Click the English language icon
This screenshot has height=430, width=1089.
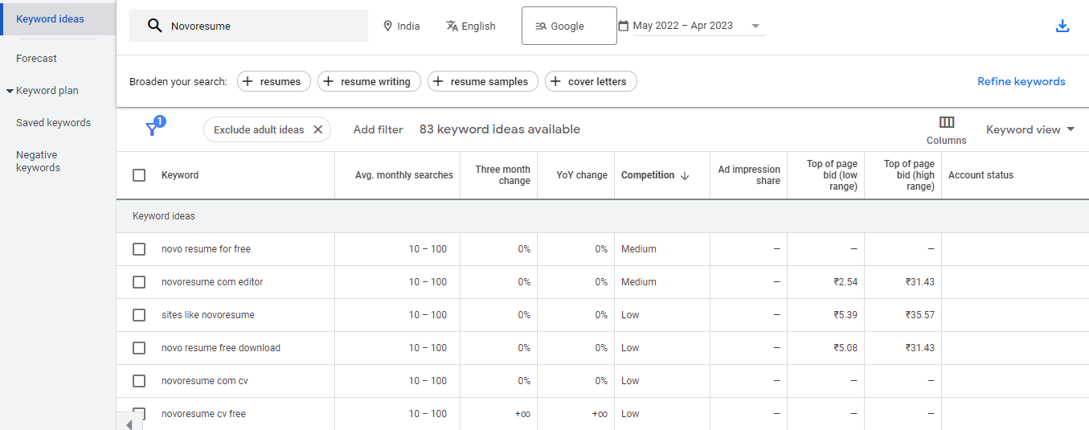(x=452, y=26)
